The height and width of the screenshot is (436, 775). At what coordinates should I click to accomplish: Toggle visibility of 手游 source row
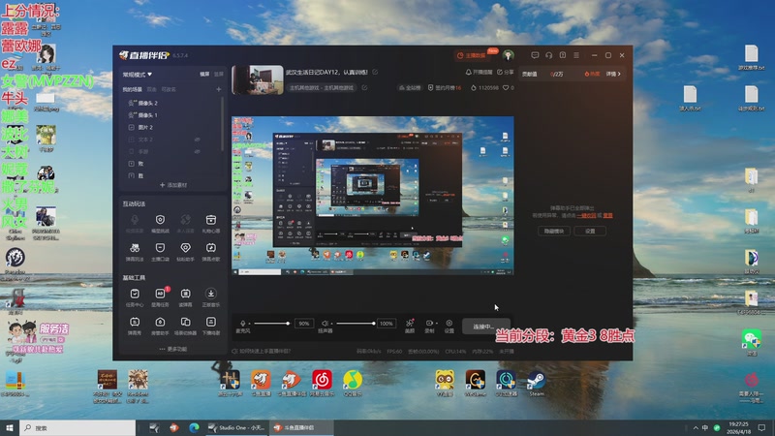(x=198, y=151)
